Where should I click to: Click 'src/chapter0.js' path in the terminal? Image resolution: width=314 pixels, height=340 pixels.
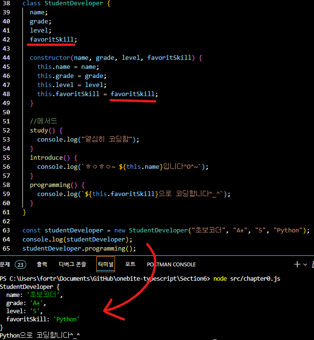(x=255, y=279)
